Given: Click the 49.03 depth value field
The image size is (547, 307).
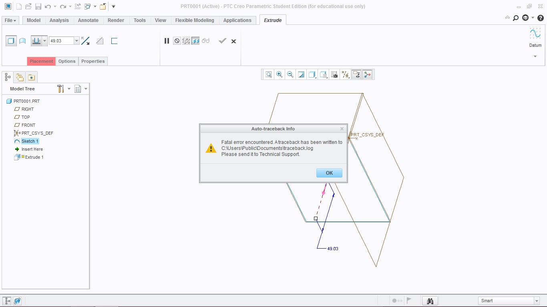Looking at the screenshot, I should (61, 41).
